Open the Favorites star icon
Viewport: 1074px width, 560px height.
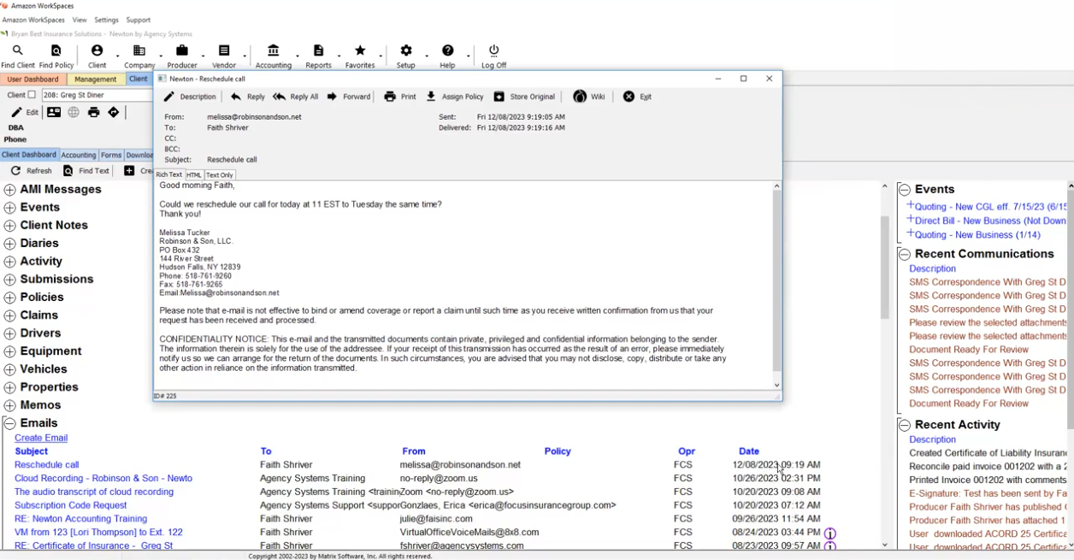pos(360,51)
